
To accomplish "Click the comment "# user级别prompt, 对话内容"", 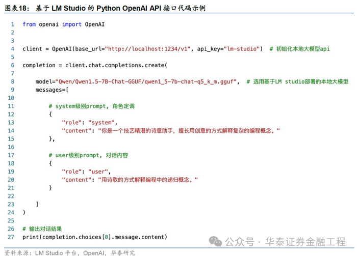I will [x=88, y=155].
